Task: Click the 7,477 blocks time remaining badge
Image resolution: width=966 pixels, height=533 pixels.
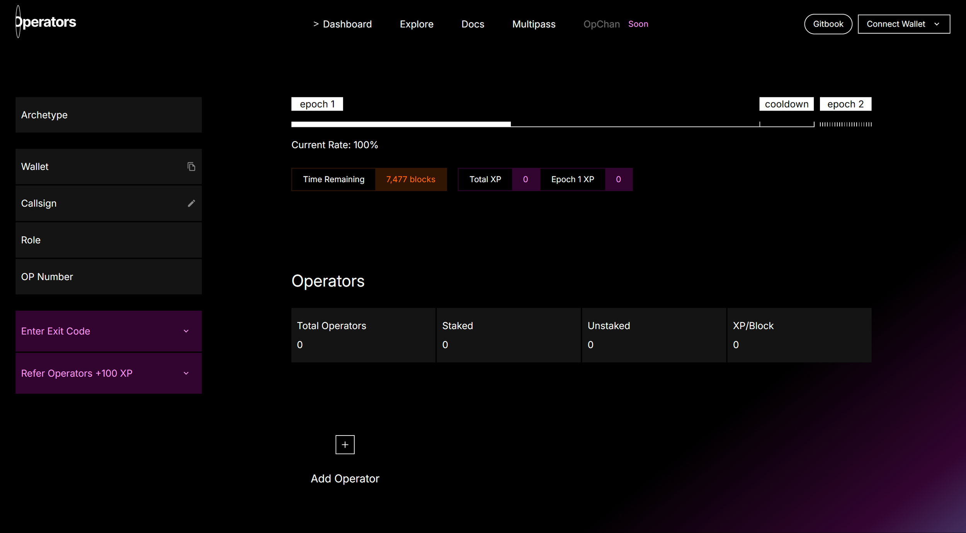Action: (x=410, y=179)
